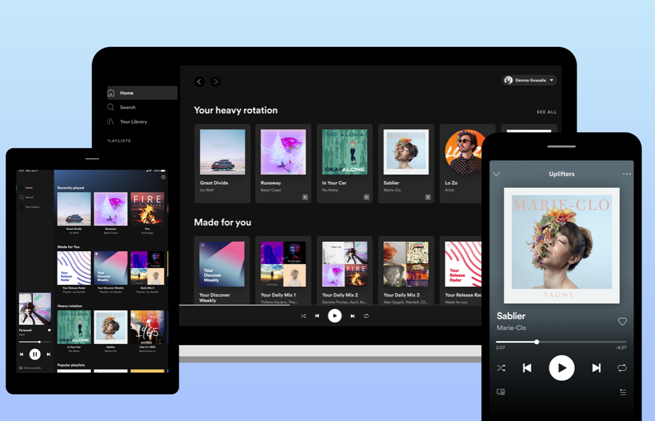Open Your Daily Mix 3 playlist

tap(406, 271)
